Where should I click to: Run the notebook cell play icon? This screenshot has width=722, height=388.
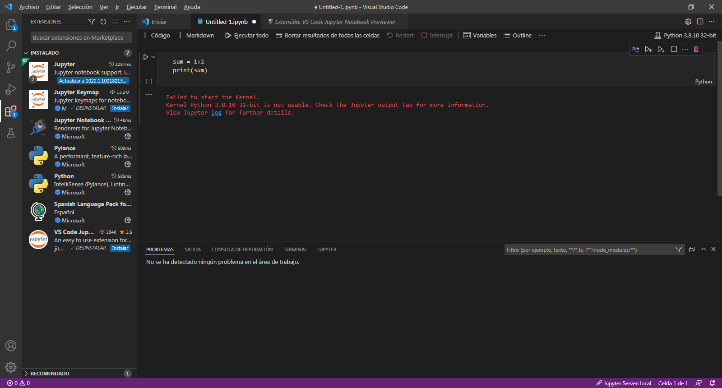pyautogui.click(x=146, y=57)
